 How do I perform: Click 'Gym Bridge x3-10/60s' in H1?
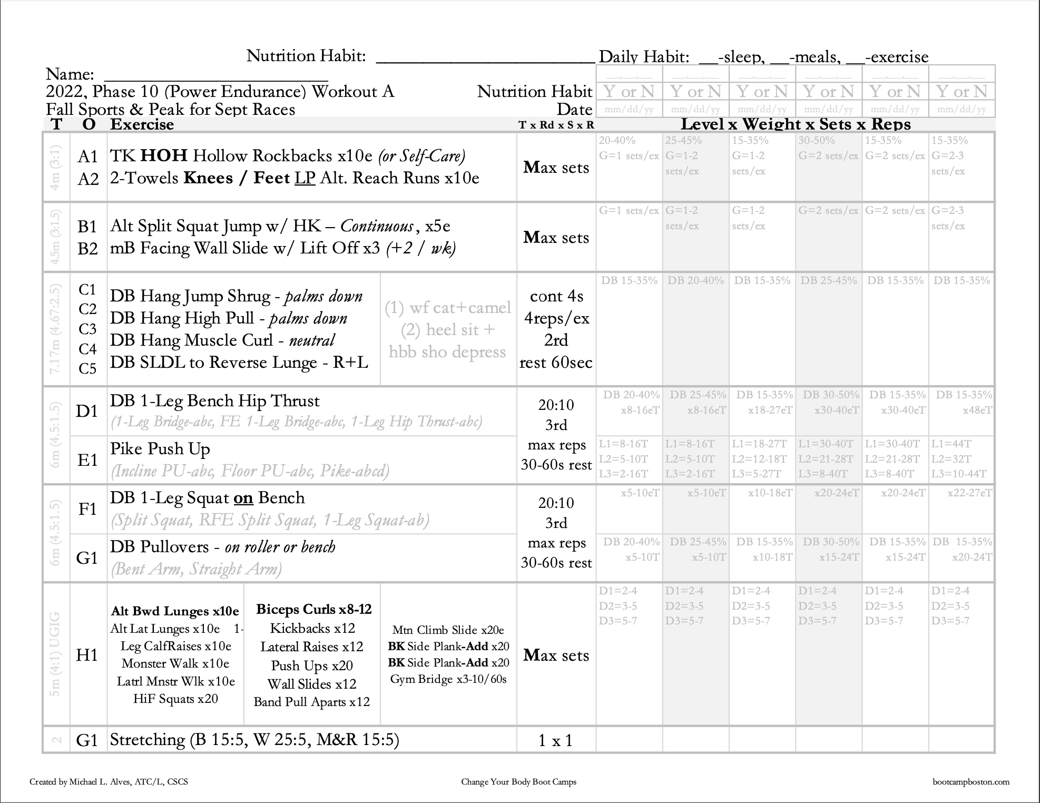(x=448, y=679)
